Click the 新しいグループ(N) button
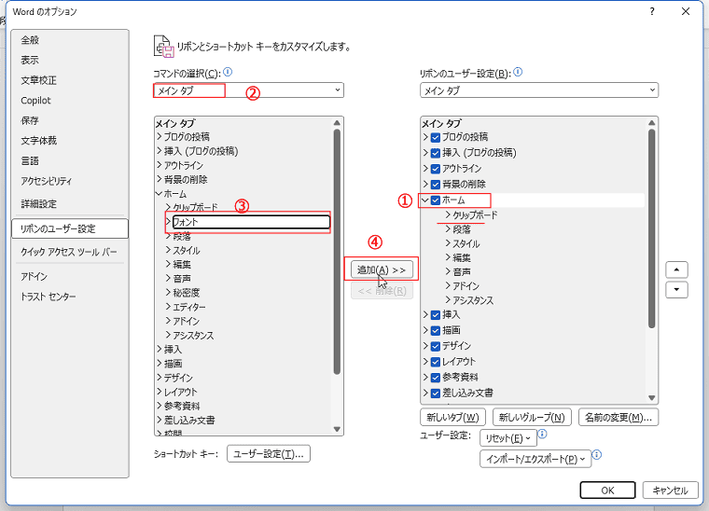This screenshot has height=511, width=709. tap(531, 417)
